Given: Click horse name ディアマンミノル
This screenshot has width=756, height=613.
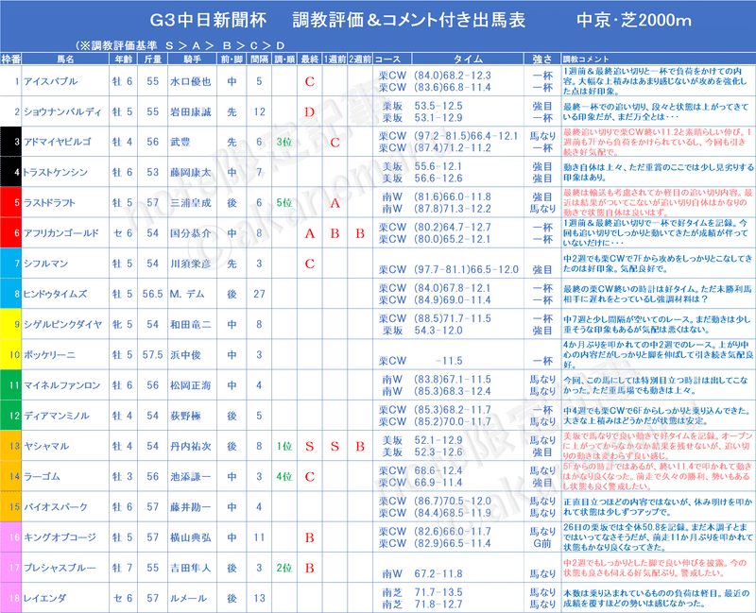Looking at the screenshot, I should pyautogui.click(x=57, y=416).
